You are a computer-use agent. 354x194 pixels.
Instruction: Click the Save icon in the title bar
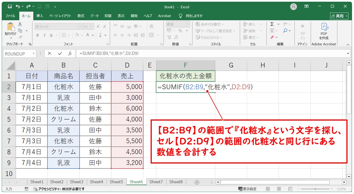coord(10,6)
